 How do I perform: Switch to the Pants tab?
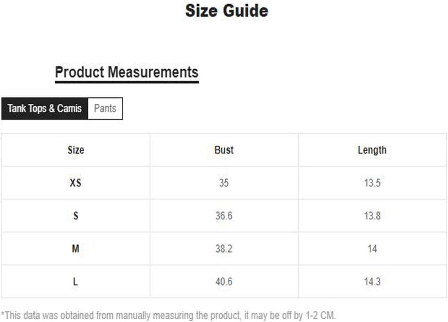tap(105, 109)
